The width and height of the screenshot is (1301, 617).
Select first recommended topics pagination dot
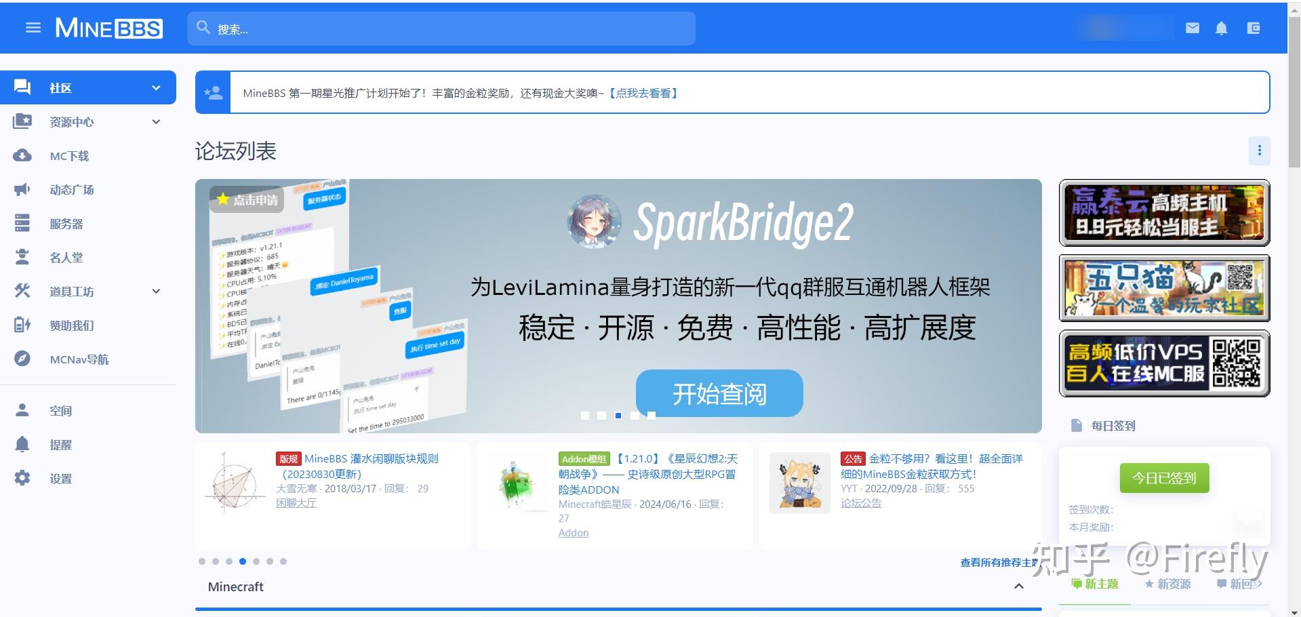202,561
